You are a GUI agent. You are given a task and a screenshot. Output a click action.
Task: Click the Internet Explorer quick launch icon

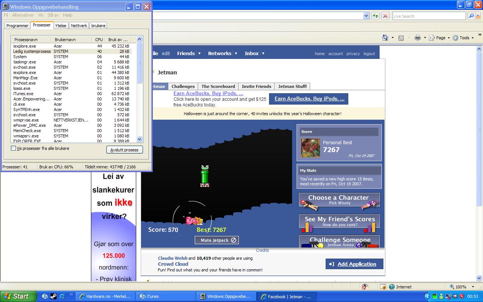pyautogui.click(x=62, y=296)
